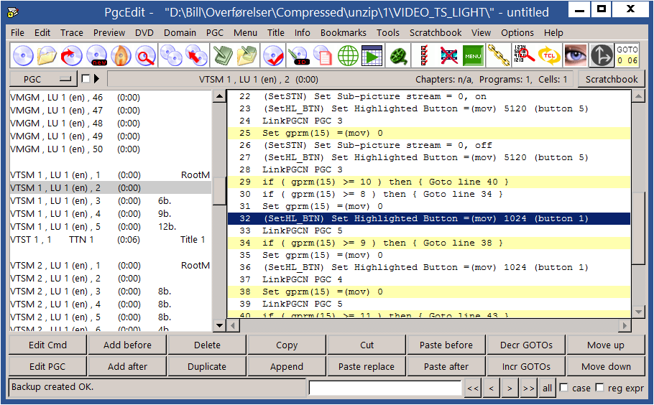Click the yellow TCL toolbar icon

pos(549,55)
